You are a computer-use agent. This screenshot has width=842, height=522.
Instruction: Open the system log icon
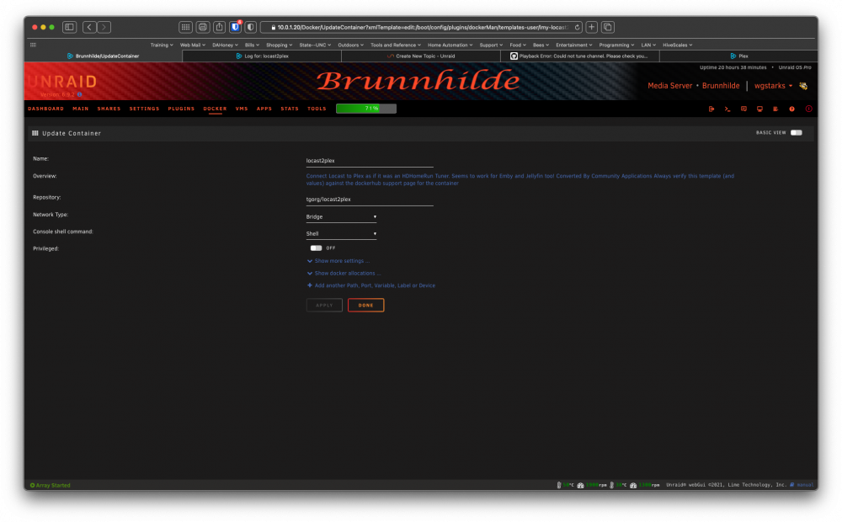point(776,109)
